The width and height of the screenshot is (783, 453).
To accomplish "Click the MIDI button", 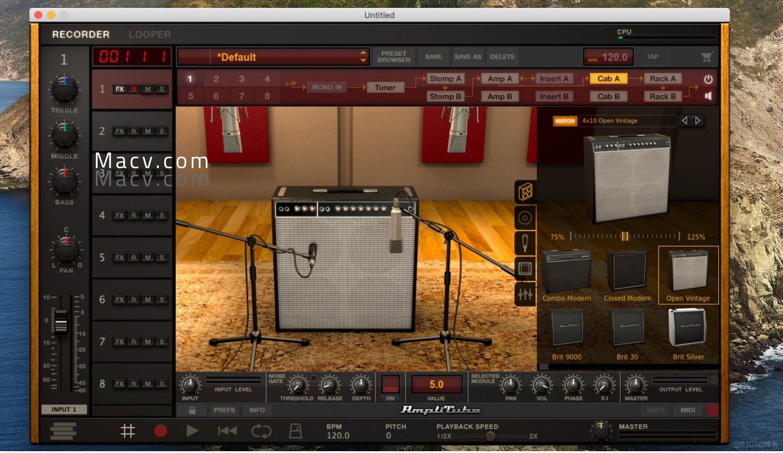I will pos(688,410).
